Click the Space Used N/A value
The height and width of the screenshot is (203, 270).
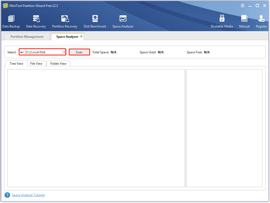point(161,52)
